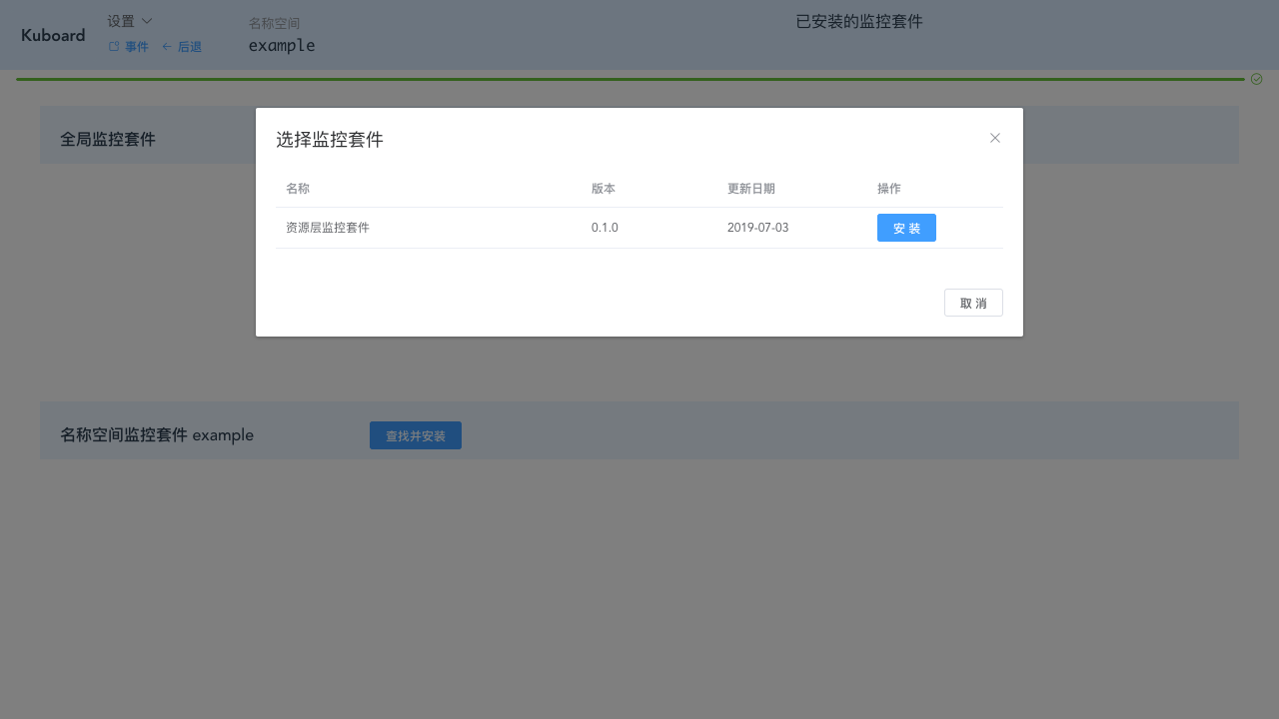Open the namespace selector showing example
Image resolution: width=1279 pixels, height=719 pixels.
click(x=282, y=45)
